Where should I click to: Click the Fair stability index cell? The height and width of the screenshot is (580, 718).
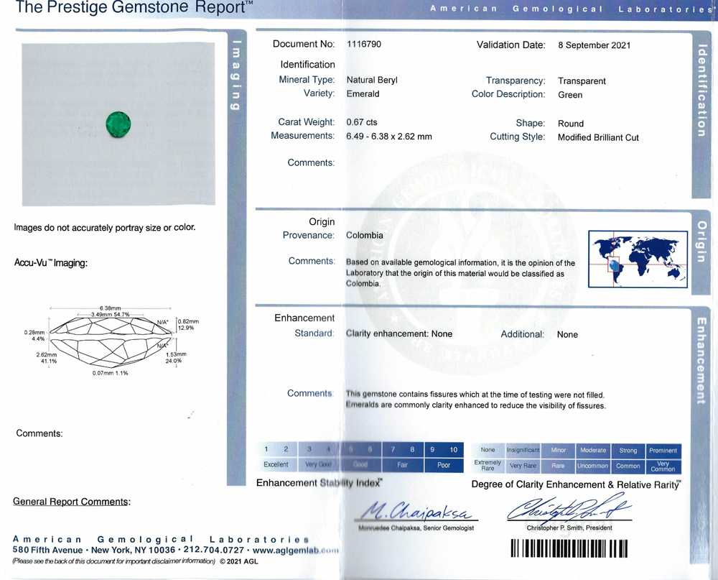coord(403,465)
